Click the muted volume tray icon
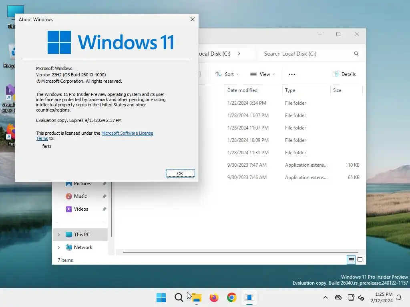410x307 pixels. pyautogui.click(x=362, y=297)
